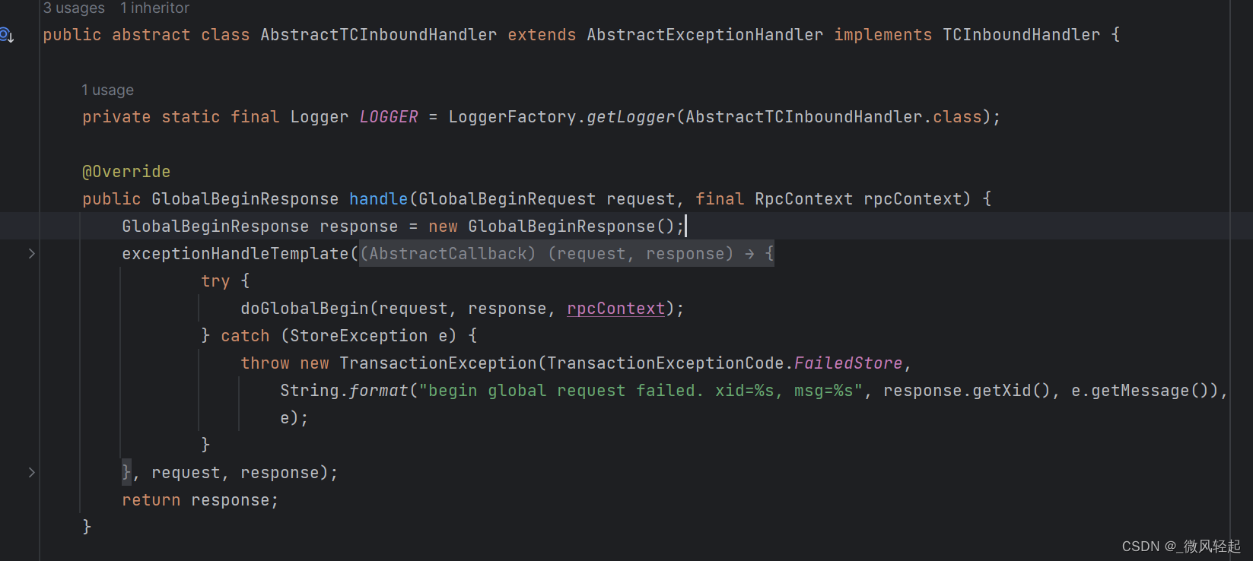Click getLogger method call
Viewport: 1253px width, 561px height.
[631, 117]
